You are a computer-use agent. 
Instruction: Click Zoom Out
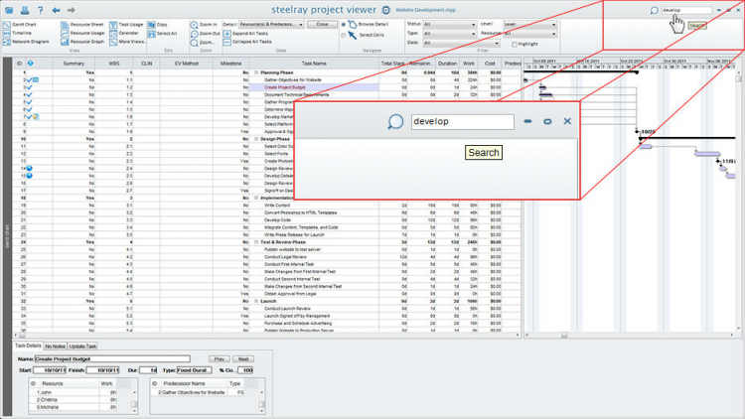point(206,34)
